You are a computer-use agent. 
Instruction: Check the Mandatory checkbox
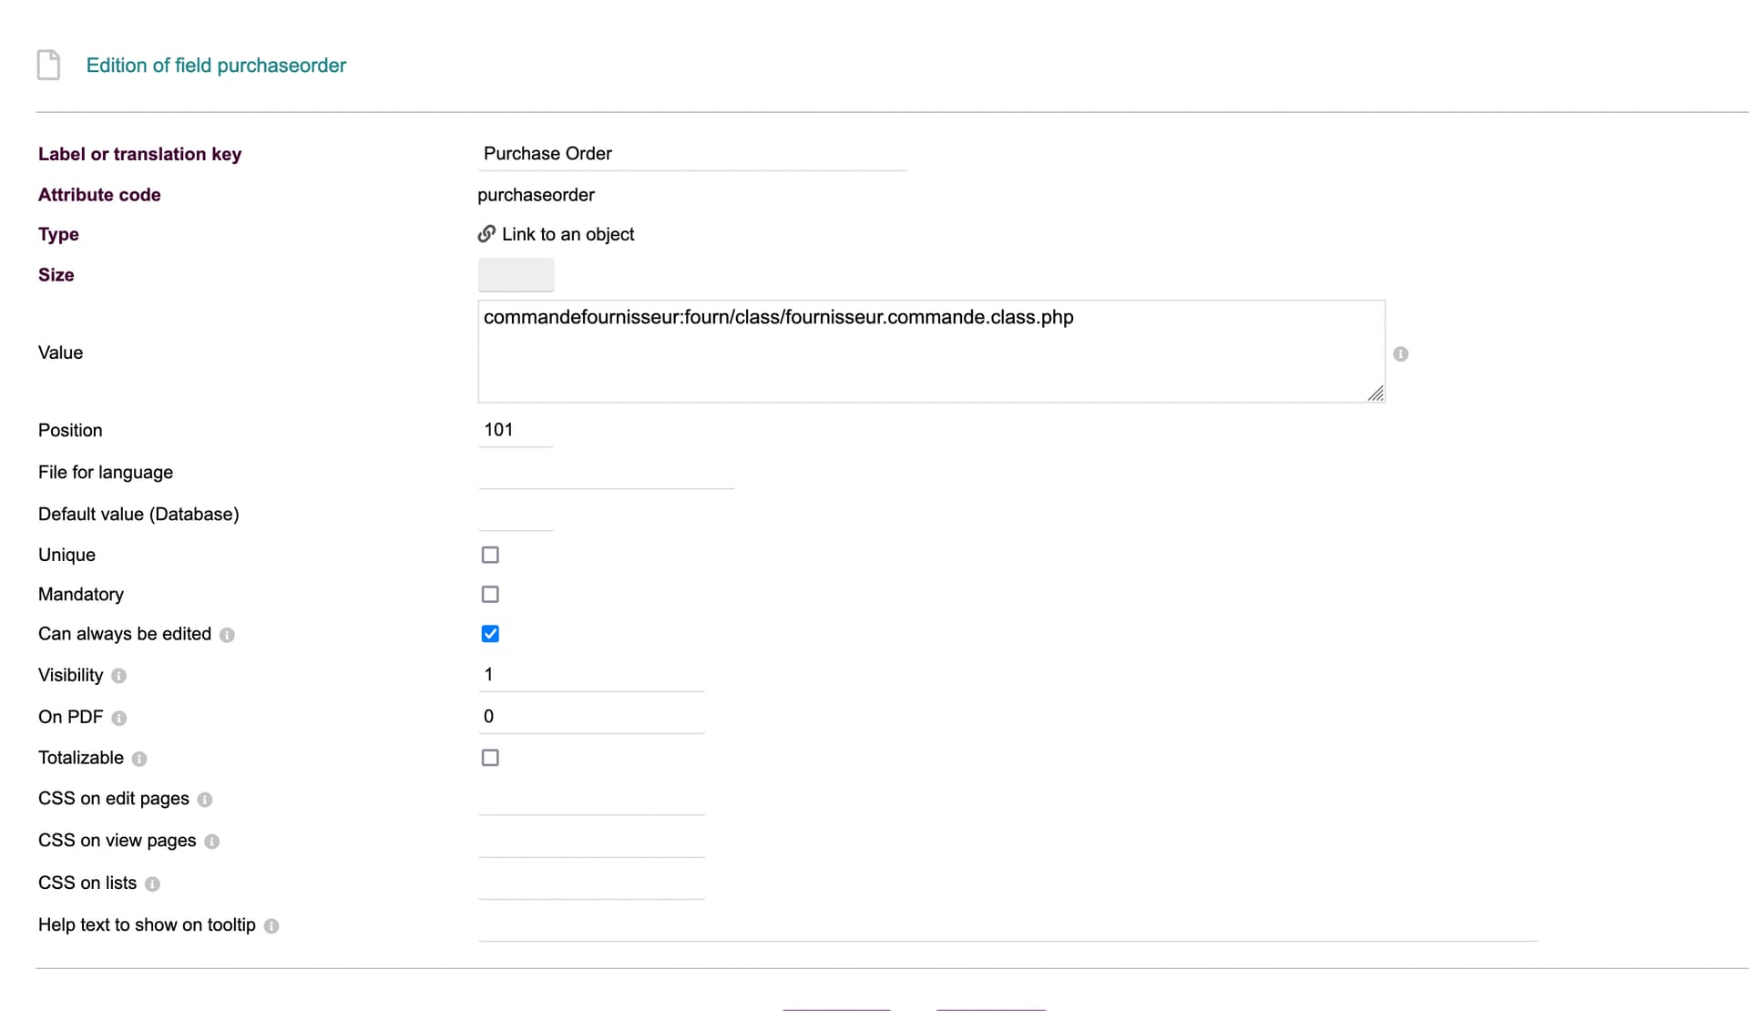(490, 594)
